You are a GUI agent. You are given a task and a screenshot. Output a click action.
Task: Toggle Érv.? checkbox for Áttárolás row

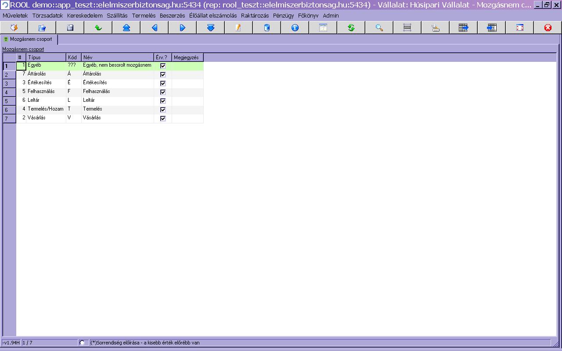[163, 75]
